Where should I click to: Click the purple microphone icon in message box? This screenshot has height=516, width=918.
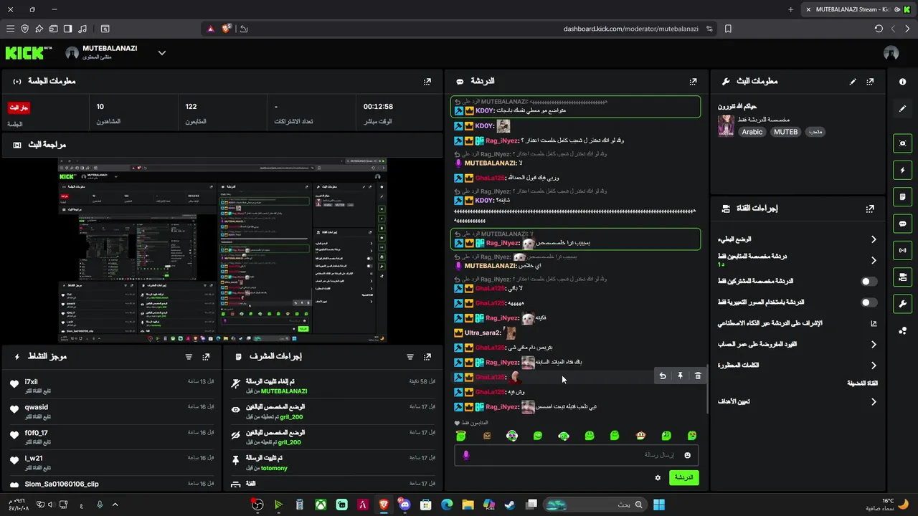pyautogui.click(x=466, y=455)
